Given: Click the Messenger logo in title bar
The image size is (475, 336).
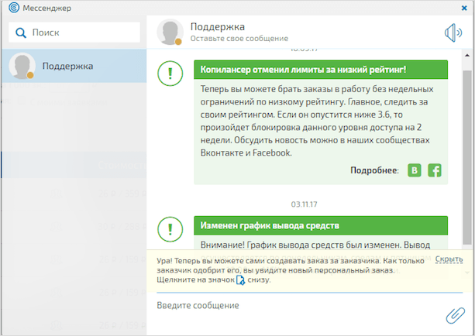Looking at the screenshot, I should [9, 9].
